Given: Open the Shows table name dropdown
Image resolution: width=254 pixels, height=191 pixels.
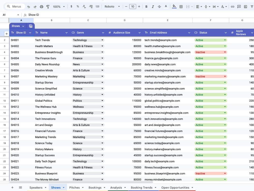Looking at the screenshot, I should click(x=23, y=26).
